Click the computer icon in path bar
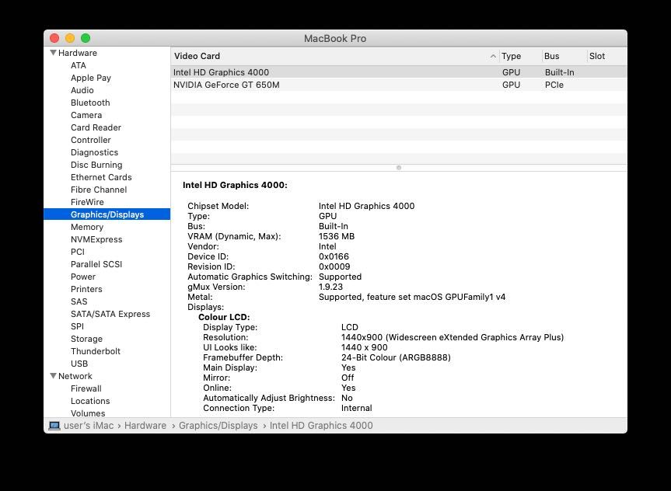Image resolution: width=671 pixels, height=491 pixels. pos(54,426)
